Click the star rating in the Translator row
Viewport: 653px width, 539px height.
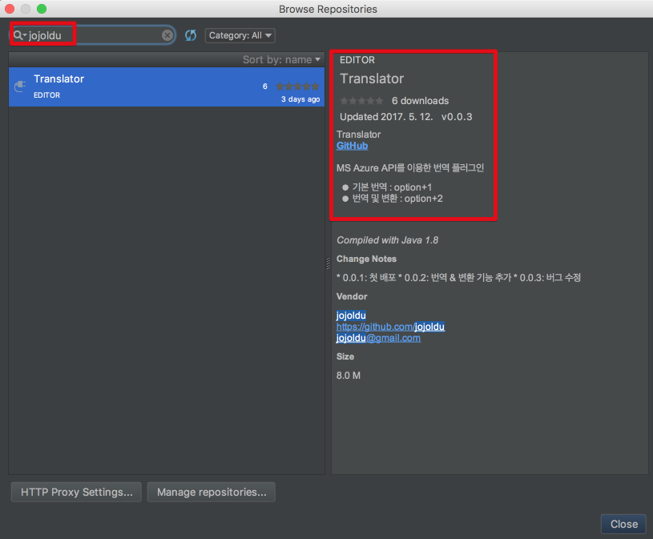pos(298,86)
